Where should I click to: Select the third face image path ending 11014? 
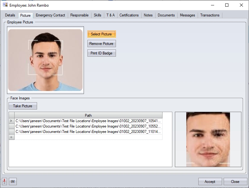(x=88, y=131)
